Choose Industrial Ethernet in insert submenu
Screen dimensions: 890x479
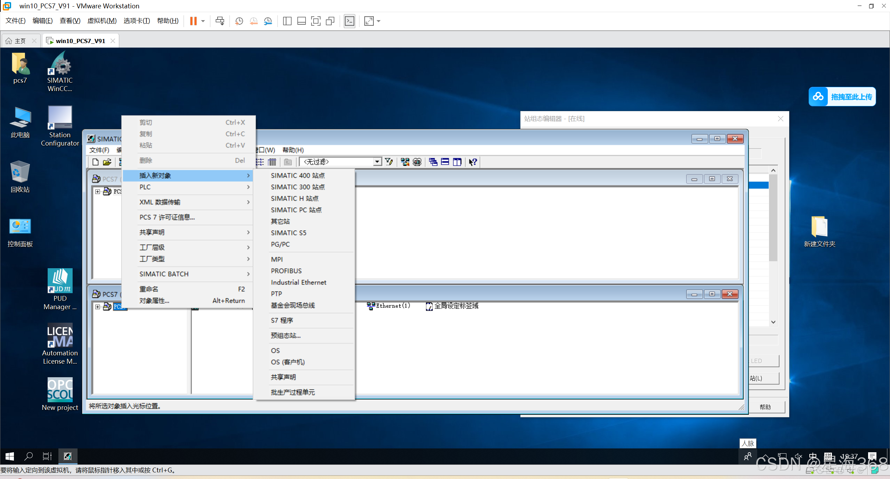298,282
